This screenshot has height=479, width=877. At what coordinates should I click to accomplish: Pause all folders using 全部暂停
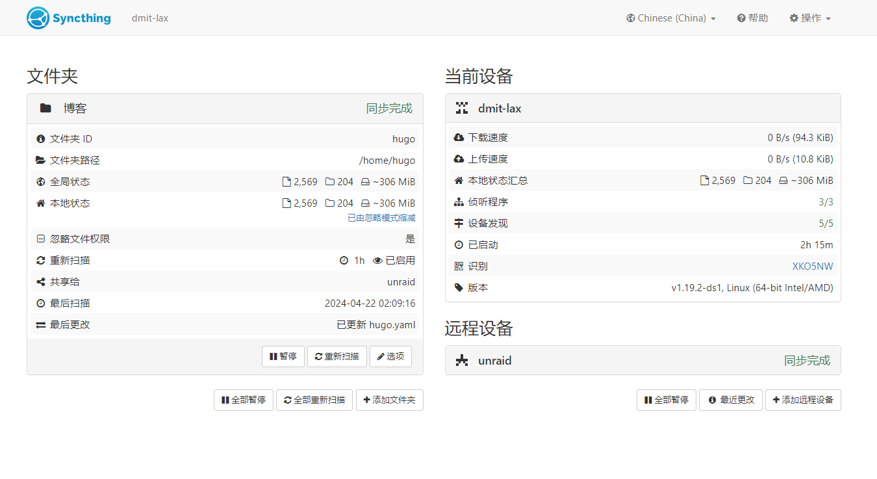click(244, 400)
